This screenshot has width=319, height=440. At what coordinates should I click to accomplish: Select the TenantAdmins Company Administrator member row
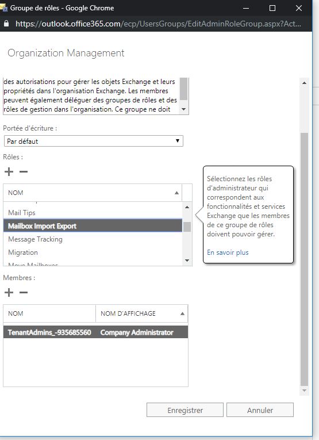click(x=95, y=332)
